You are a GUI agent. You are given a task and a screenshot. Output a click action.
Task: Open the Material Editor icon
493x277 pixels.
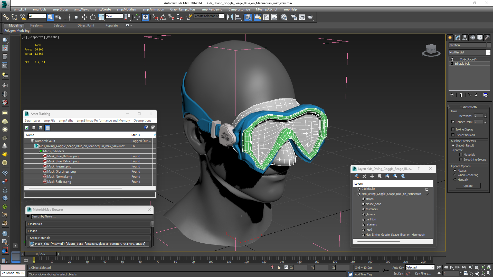pyautogui.click(x=284, y=17)
